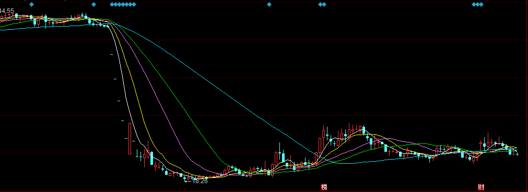
Task: Open the red 财 financial report marker
Action: pyautogui.click(x=481, y=187)
